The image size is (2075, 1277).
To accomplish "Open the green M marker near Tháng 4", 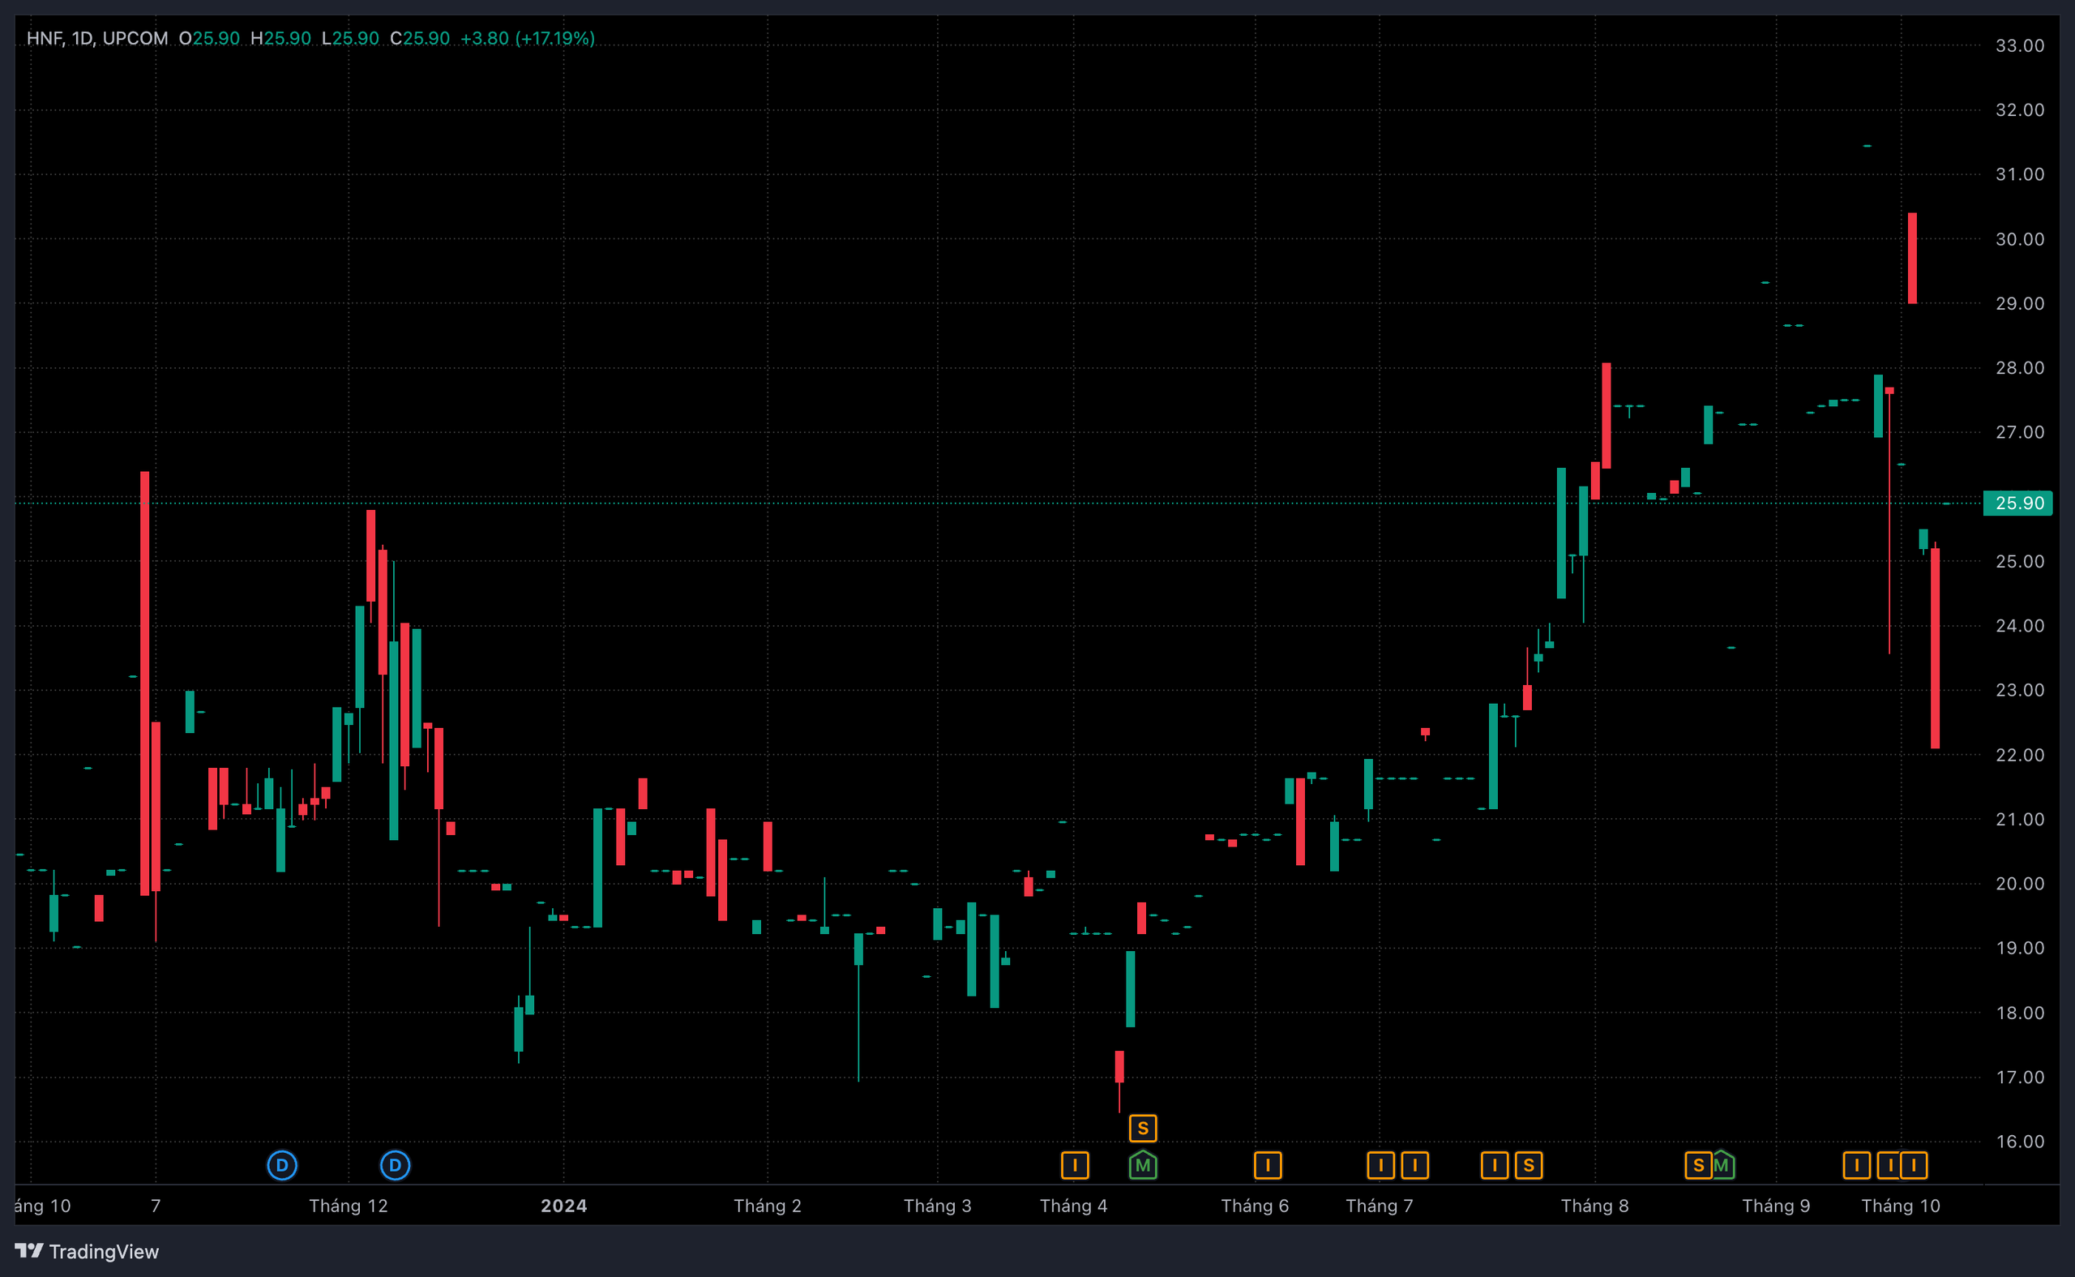I will coord(1143,1164).
